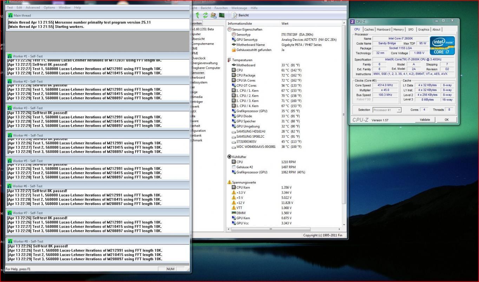The image size is (479, 282).
Task: Switch to the Mainboard tab in CPU-Z
Action: pyautogui.click(x=383, y=29)
